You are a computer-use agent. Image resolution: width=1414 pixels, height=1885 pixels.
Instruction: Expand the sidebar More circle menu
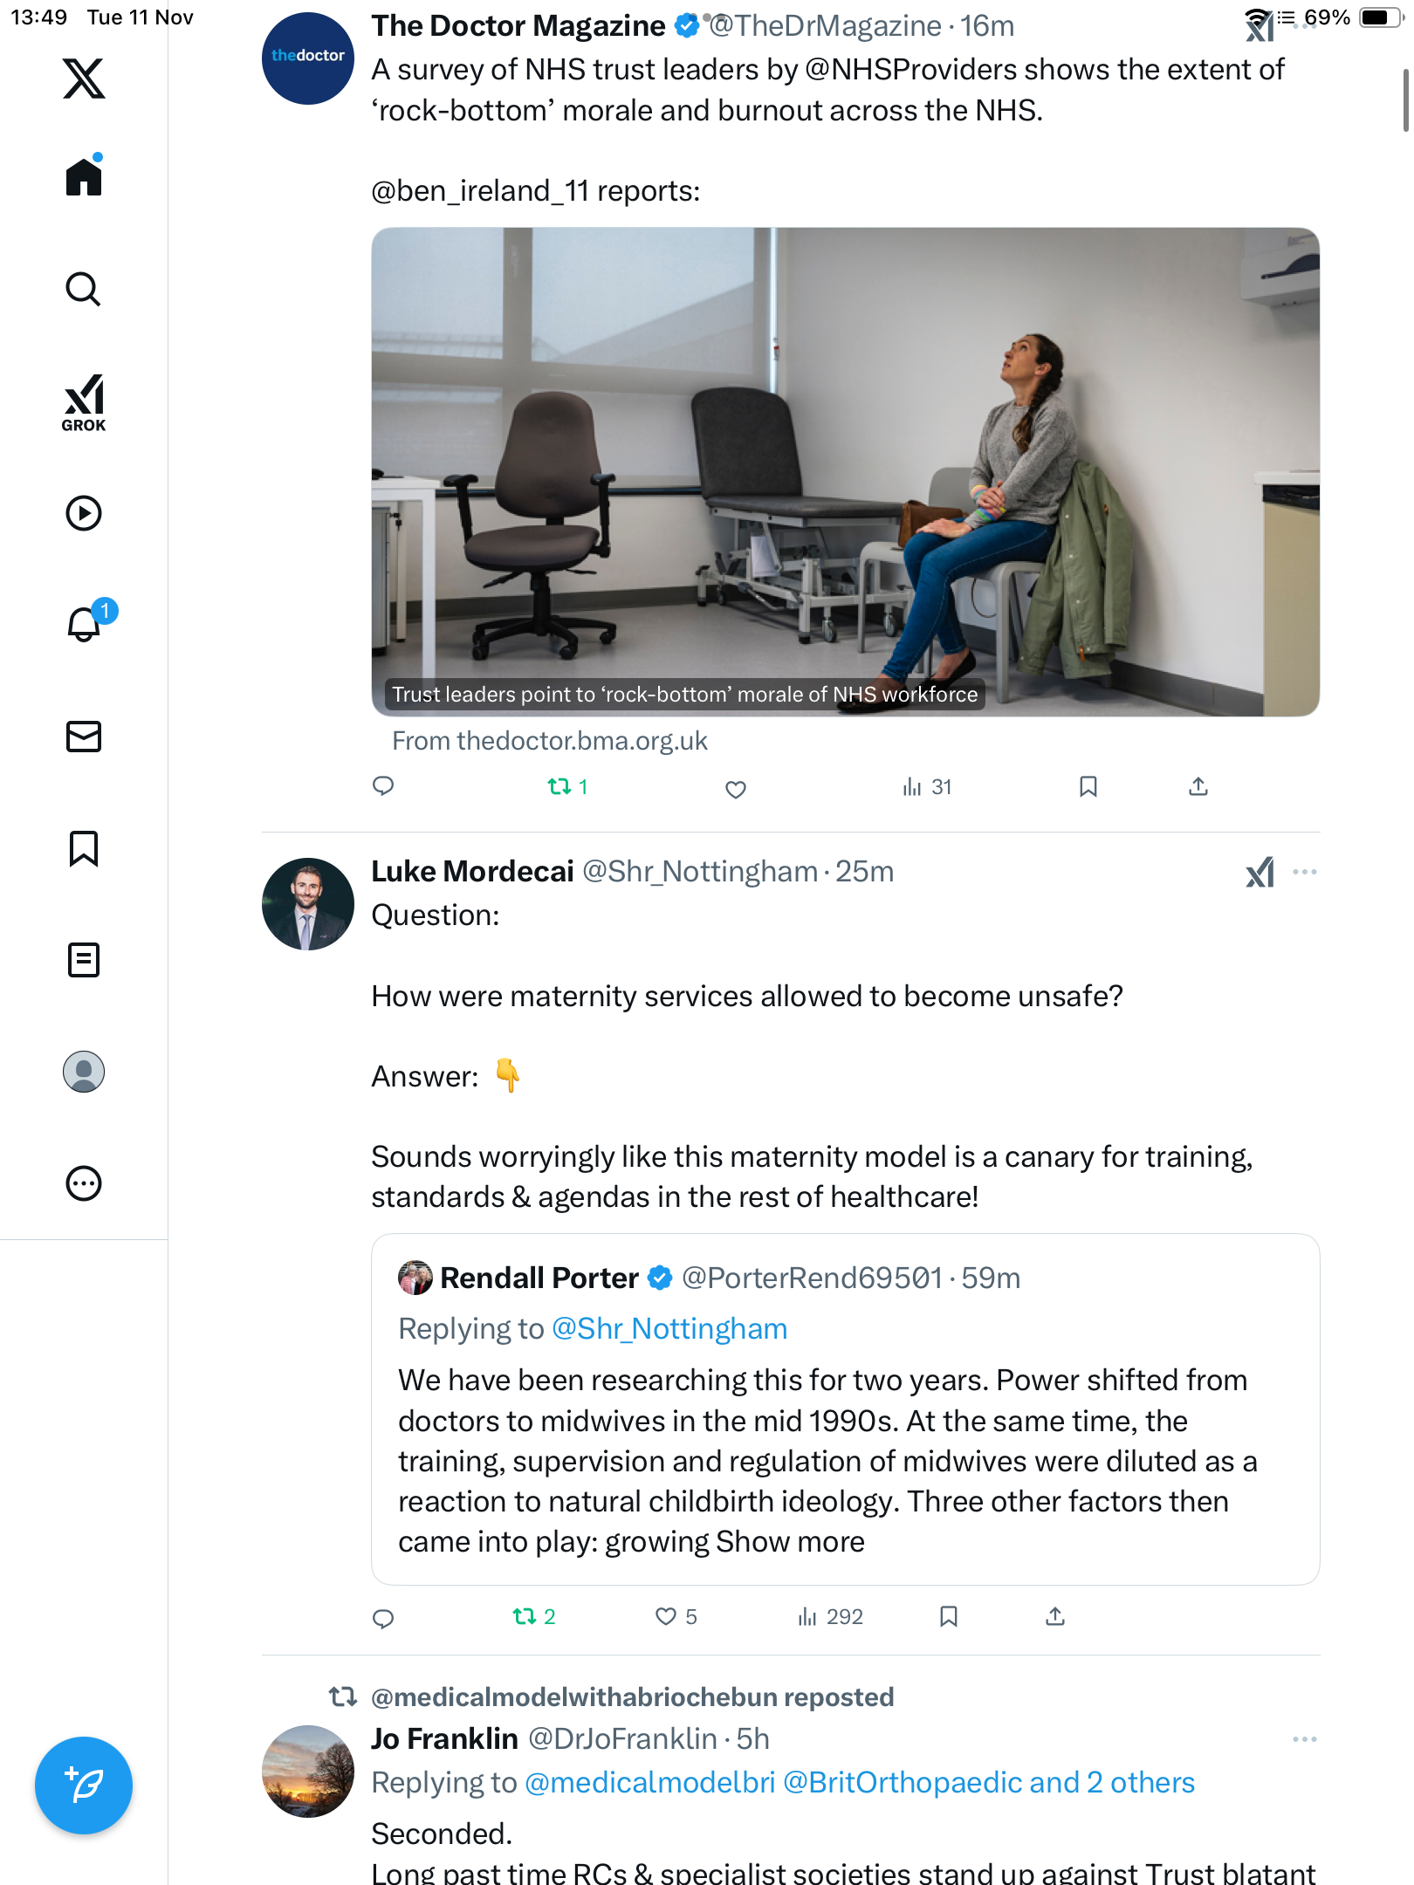[84, 1183]
